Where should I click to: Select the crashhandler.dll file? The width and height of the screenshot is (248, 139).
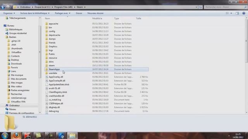coord(57,96)
